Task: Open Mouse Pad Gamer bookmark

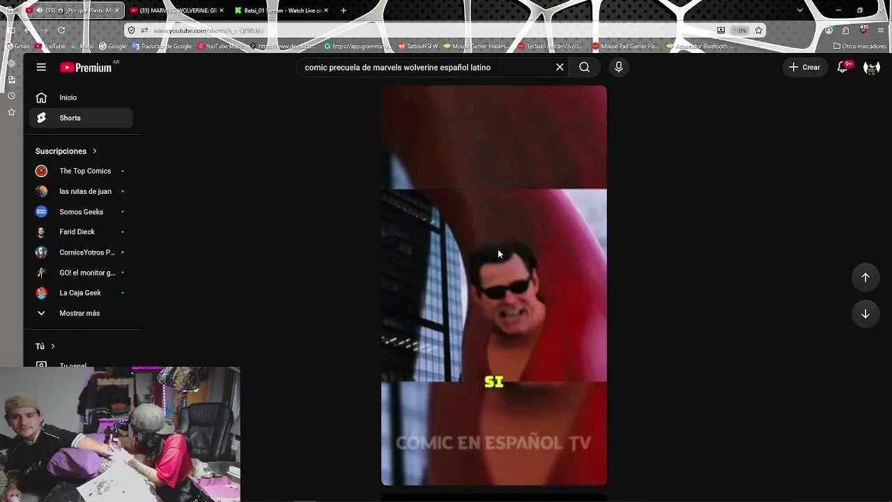Action: click(625, 46)
